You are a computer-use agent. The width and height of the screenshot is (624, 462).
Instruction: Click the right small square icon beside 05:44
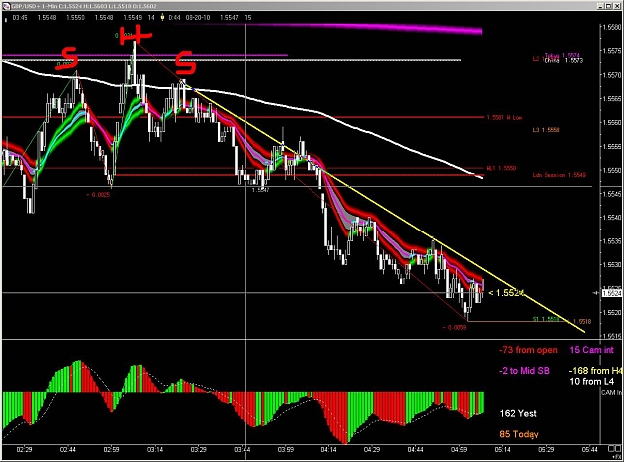tap(618, 449)
